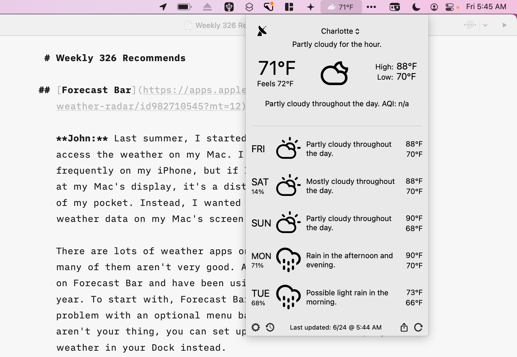
Task: Click the SAT 14% precipitation chance
Action: click(x=258, y=192)
